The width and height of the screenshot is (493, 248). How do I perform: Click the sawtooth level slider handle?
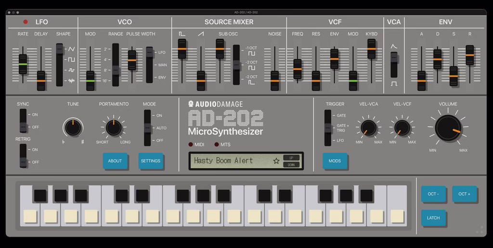(201, 81)
